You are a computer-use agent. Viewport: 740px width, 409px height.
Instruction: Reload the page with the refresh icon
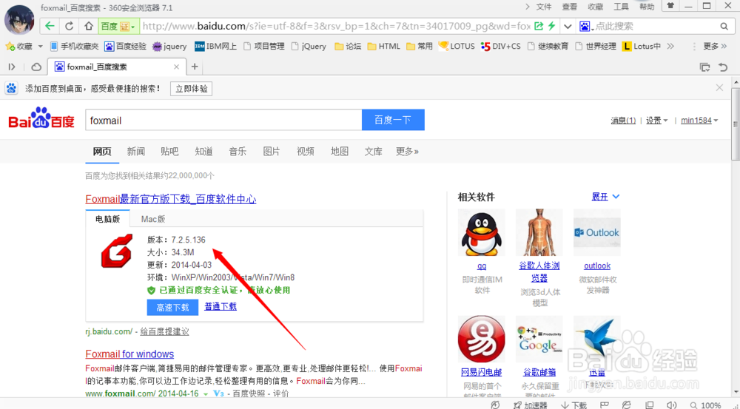click(70, 26)
